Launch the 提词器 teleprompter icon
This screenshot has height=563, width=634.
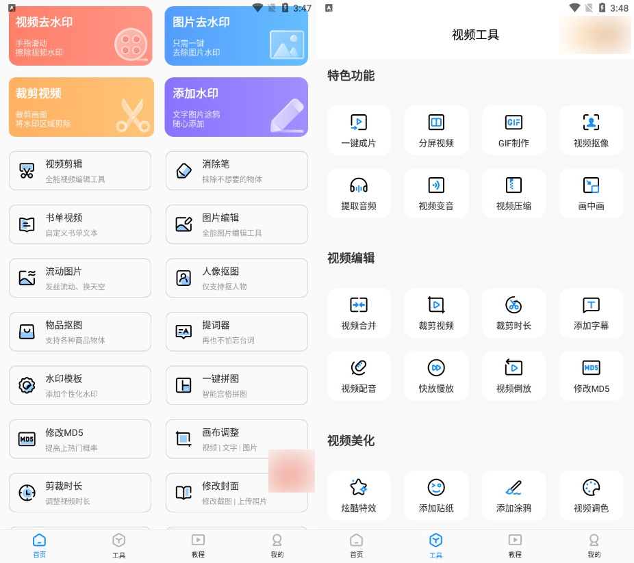183,332
